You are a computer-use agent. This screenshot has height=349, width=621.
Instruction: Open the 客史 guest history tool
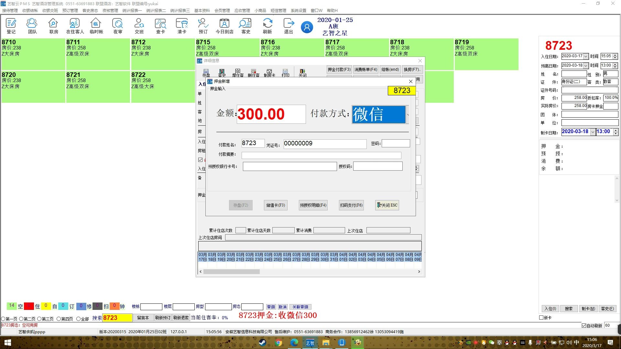tap(246, 26)
